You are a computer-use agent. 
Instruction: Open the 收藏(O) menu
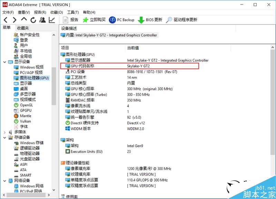tap(57, 12)
